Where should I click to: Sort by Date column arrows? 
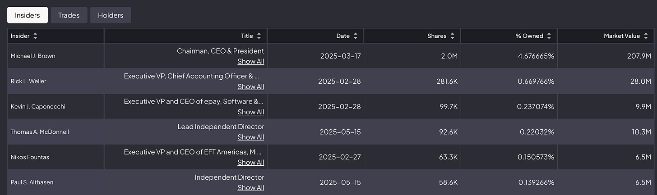tap(355, 36)
